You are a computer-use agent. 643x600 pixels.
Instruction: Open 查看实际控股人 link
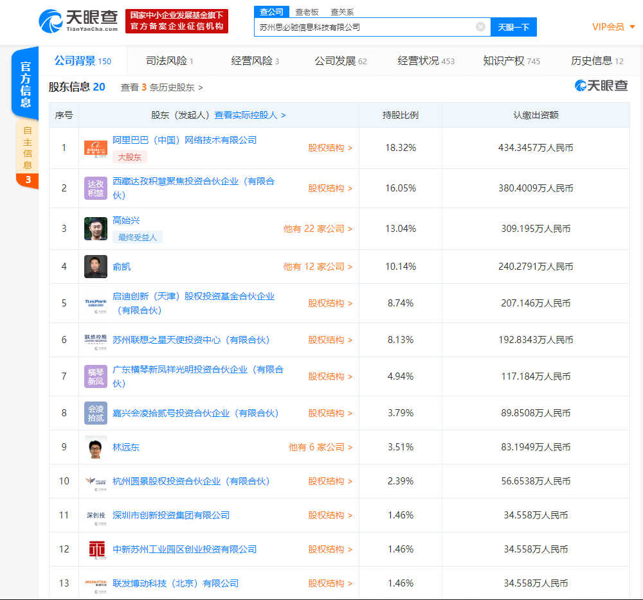[x=249, y=115]
